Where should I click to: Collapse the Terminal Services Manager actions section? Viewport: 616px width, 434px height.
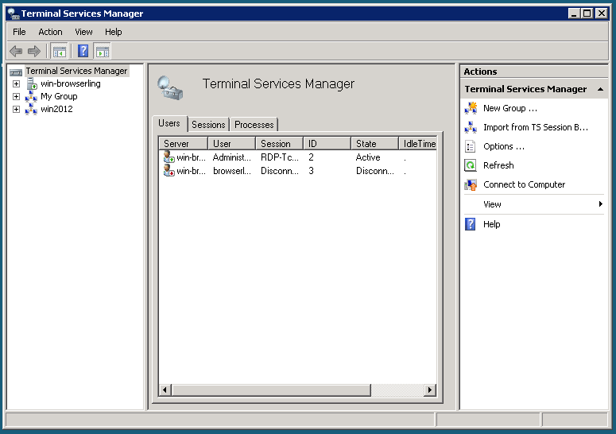click(600, 89)
